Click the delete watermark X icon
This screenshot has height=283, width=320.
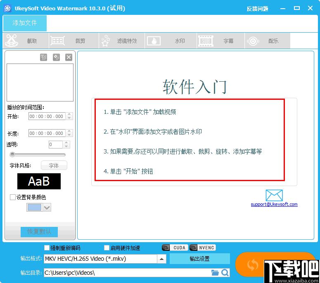pyautogui.click(x=69, y=57)
